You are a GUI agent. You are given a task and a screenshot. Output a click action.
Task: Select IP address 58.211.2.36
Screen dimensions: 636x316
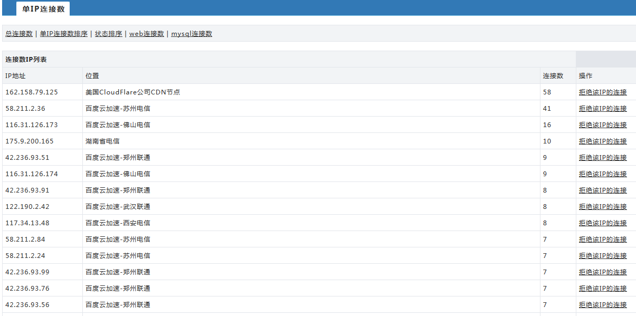click(x=25, y=109)
